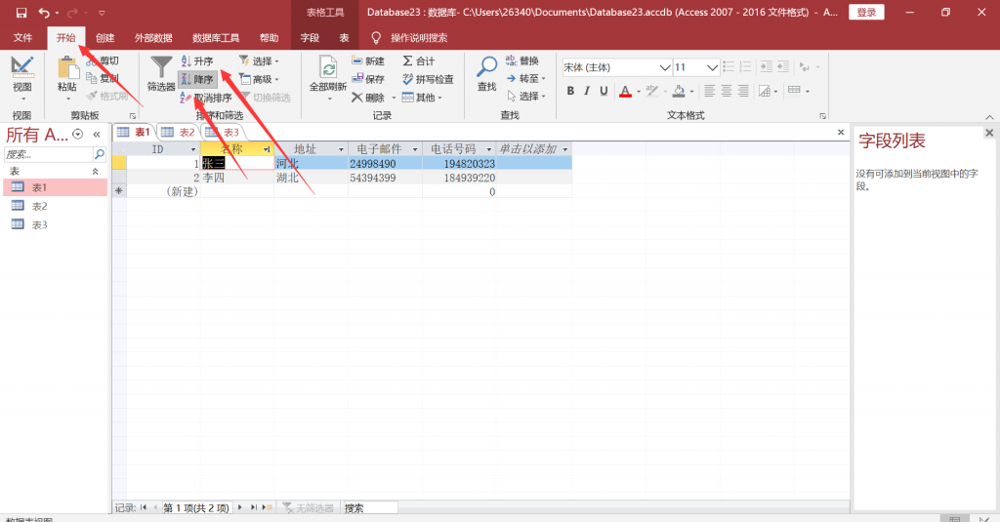The width and height of the screenshot is (1000, 522).
Task: Switch to 数据库工具 ribbon tab
Action: (x=216, y=38)
